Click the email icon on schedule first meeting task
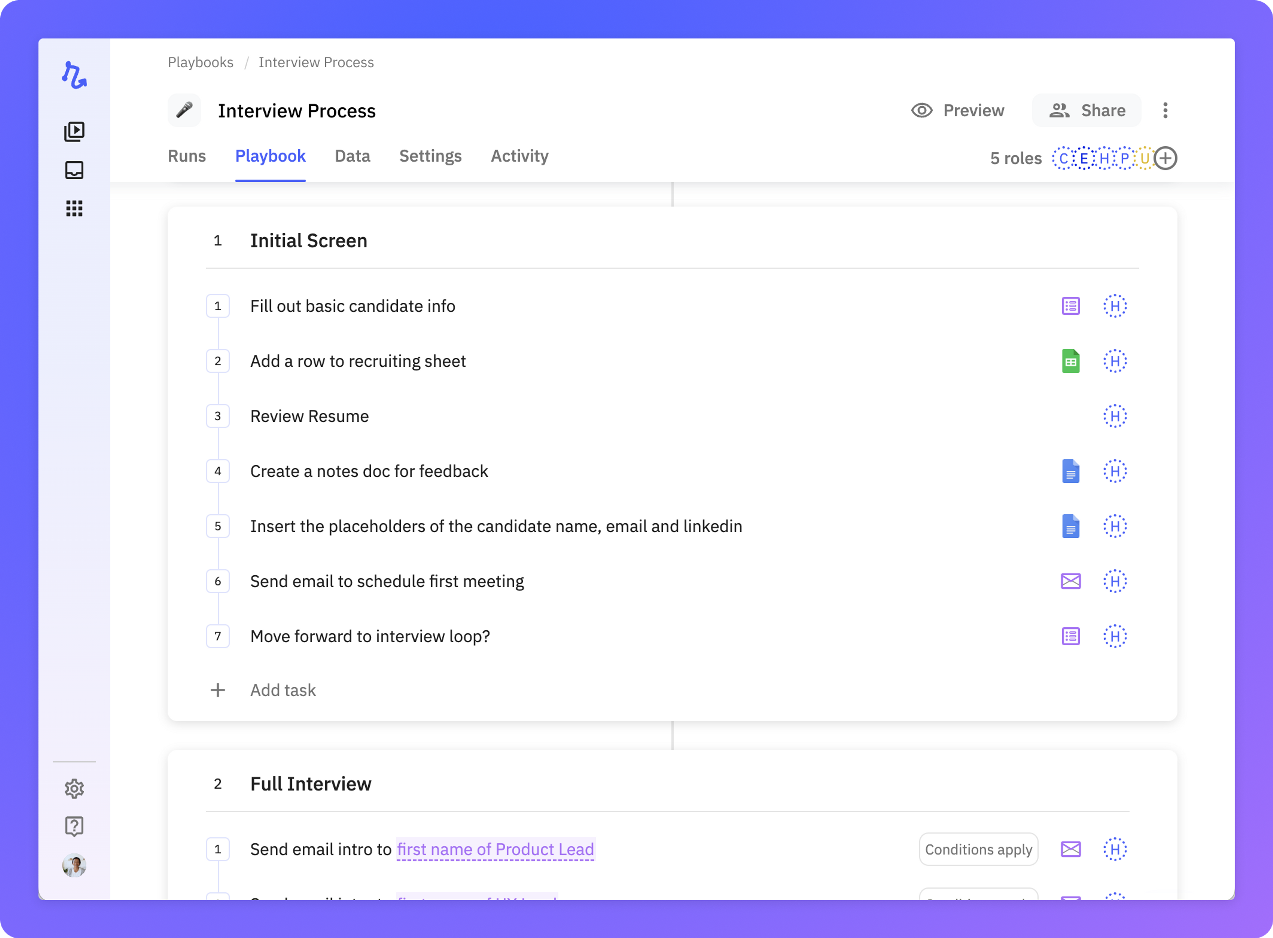 [x=1070, y=582]
